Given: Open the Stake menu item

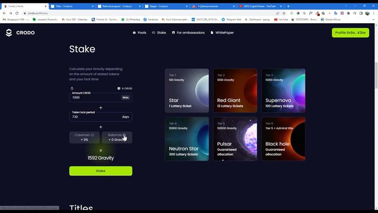Looking at the screenshot, I should tap(159, 33).
